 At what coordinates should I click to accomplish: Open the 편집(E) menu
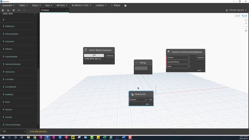36,5
